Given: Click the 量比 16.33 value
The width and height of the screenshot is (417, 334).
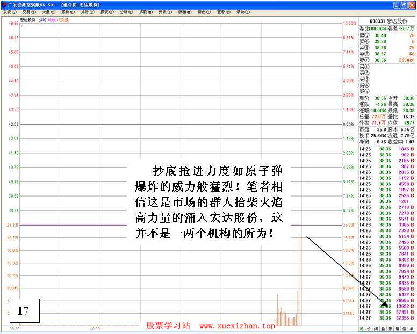Looking at the screenshot, I should [x=409, y=117].
